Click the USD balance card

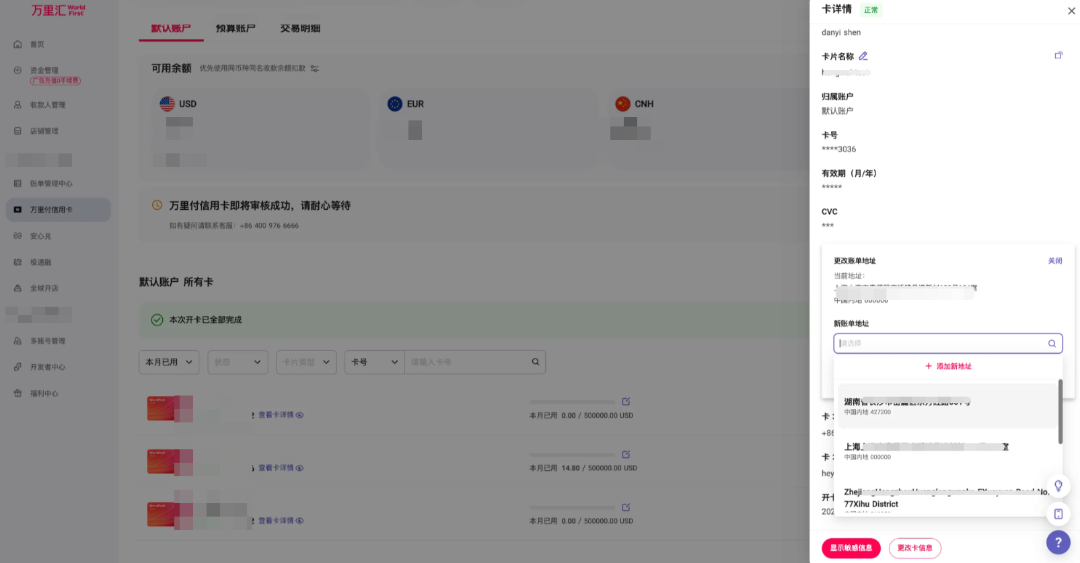[260, 129]
